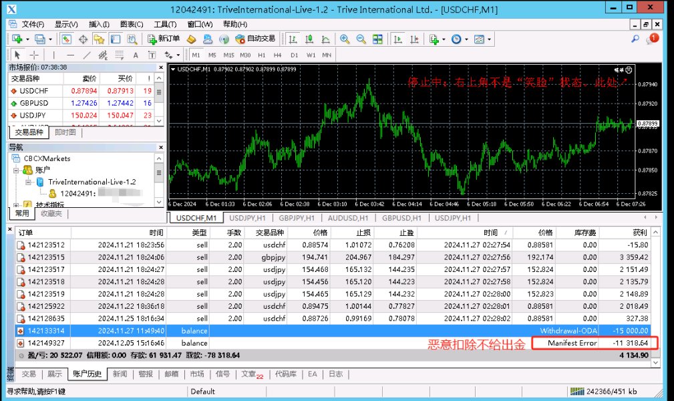Switch chart to candlestick display icon

tap(308, 39)
